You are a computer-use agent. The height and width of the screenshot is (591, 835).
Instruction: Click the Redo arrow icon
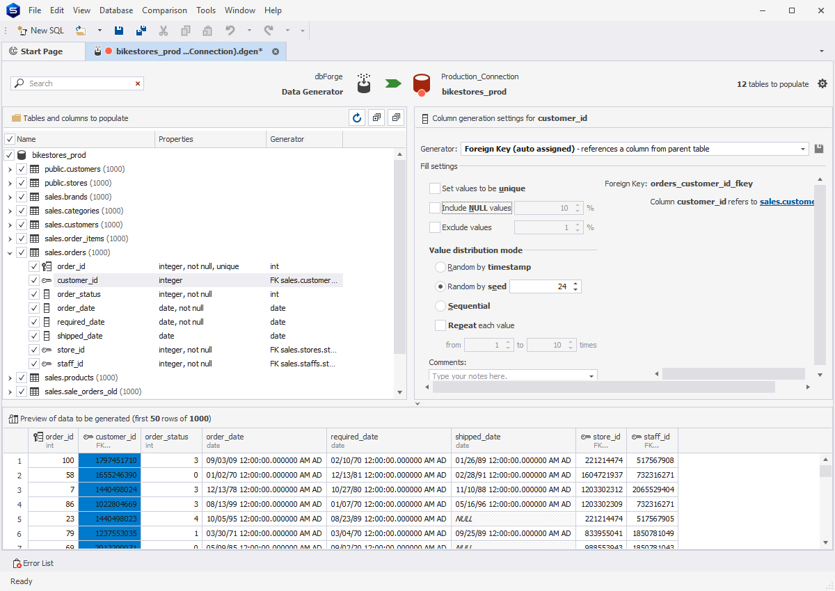(269, 31)
